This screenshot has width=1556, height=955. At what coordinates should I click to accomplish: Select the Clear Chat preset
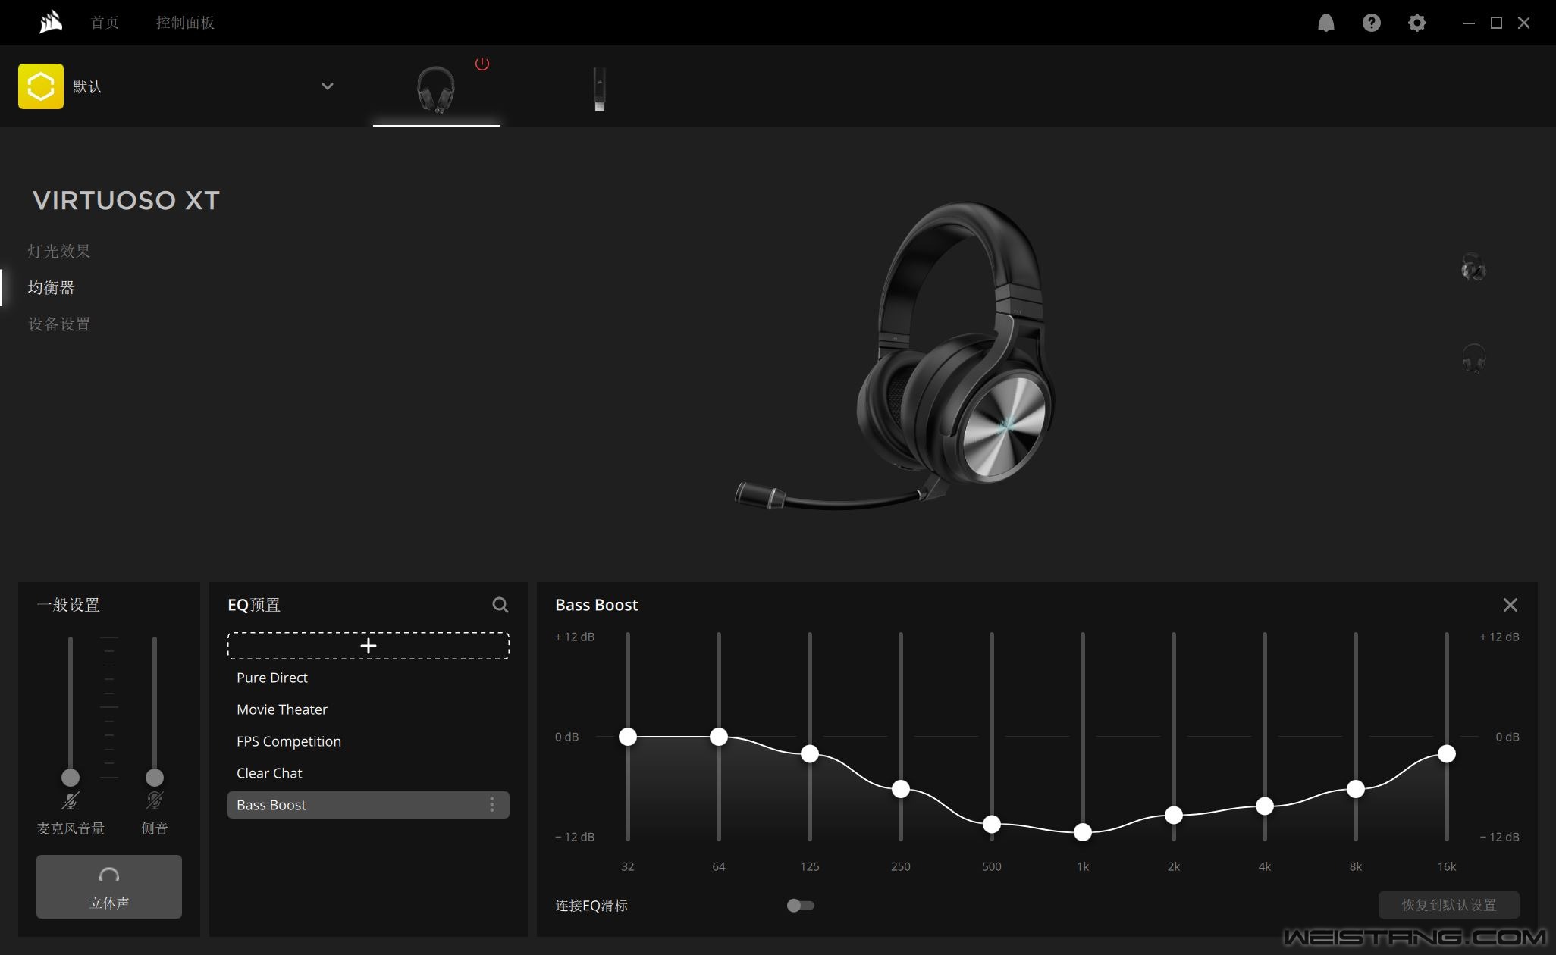tap(369, 773)
